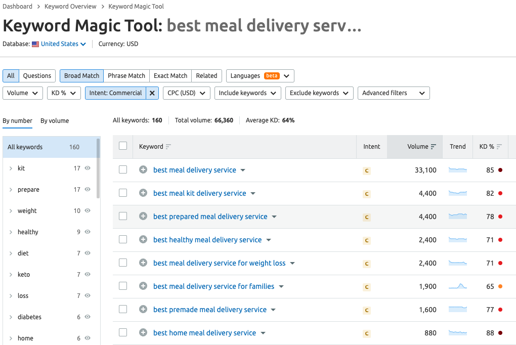The width and height of the screenshot is (516, 345).
Task: Switch to the Phrase Match tab
Action: 126,76
